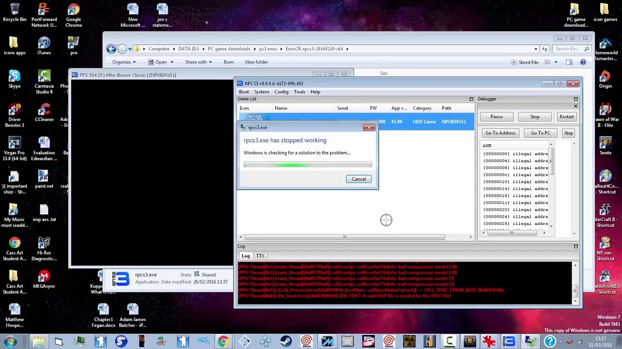622x349 pixels.
Task: Cancel the rpcs3.exe problem check
Action: click(359, 179)
